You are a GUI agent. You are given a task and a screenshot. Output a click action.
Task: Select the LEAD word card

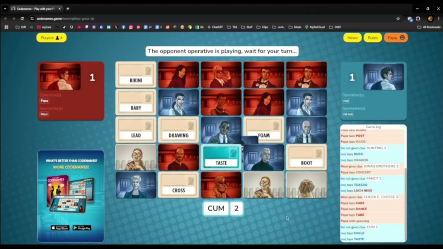click(x=136, y=130)
